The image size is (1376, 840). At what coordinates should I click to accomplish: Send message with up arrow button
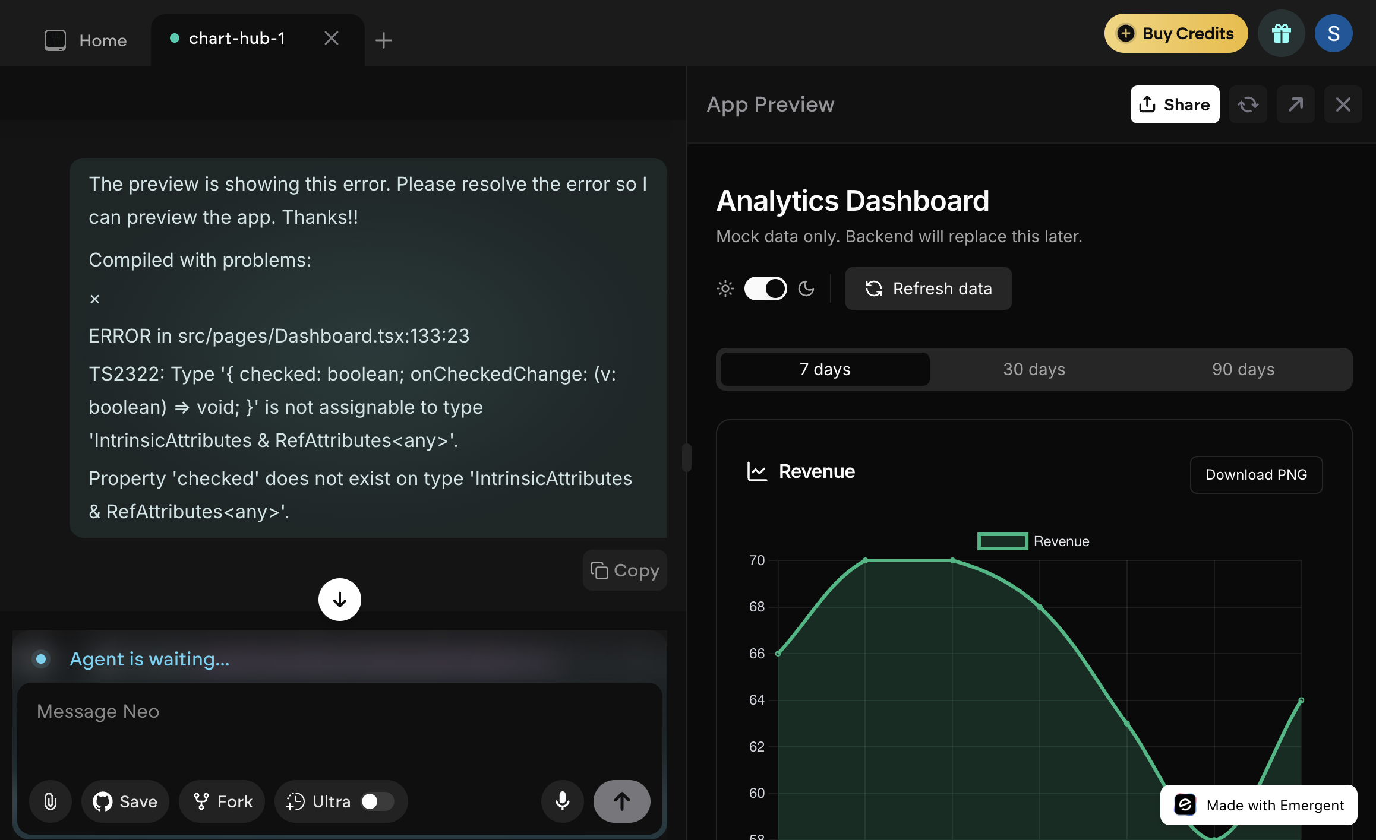[x=621, y=801]
